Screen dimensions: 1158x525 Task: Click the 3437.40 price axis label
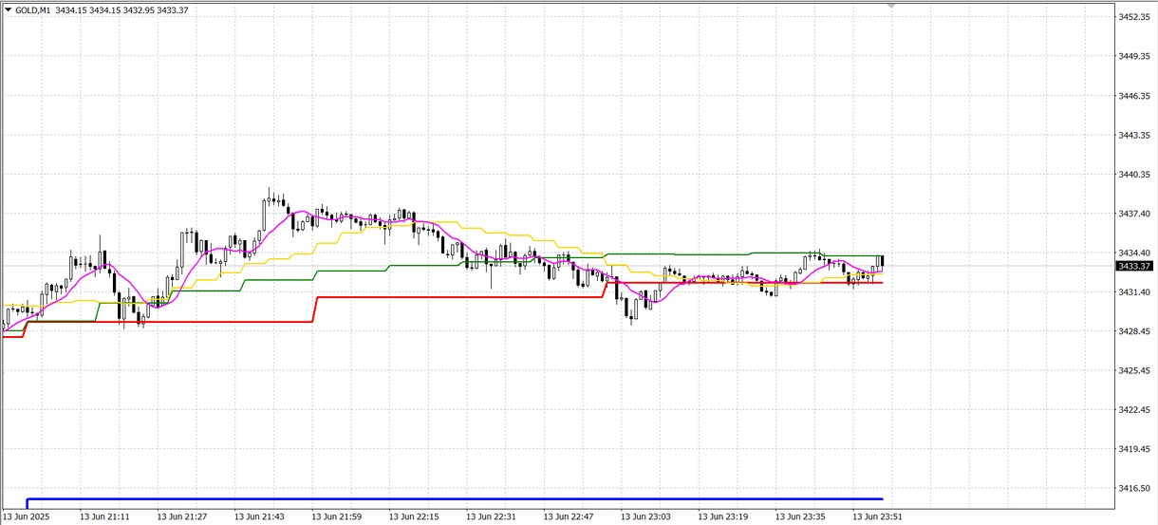(1134, 214)
